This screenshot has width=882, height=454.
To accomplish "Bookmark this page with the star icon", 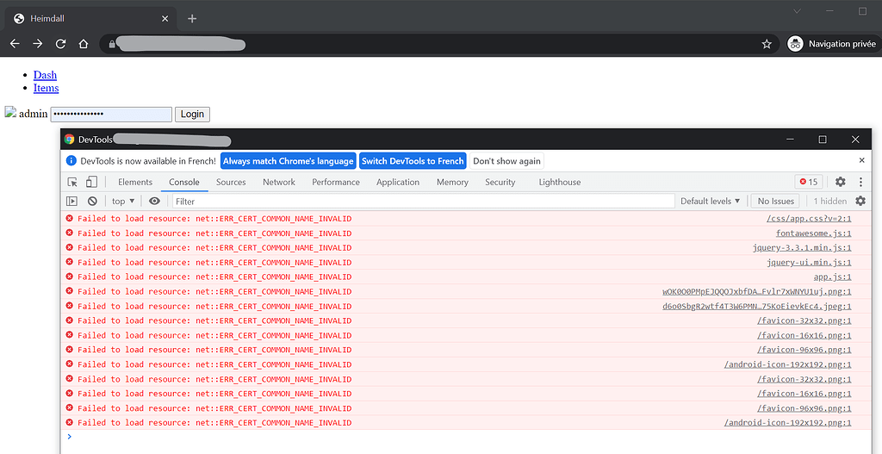I will coord(767,44).
